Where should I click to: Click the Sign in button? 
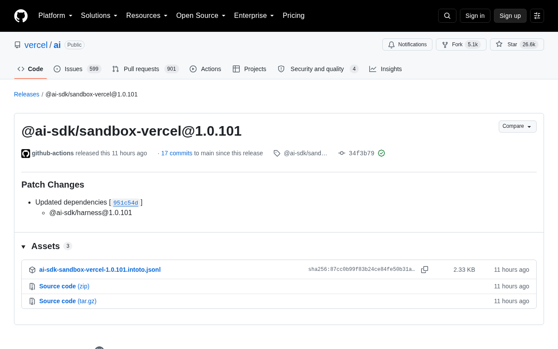tap(475, 16)
